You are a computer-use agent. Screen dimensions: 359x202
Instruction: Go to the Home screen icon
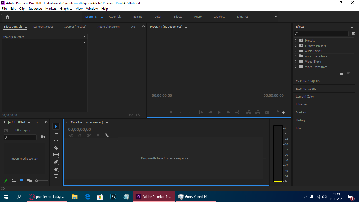tap(7, 17)
